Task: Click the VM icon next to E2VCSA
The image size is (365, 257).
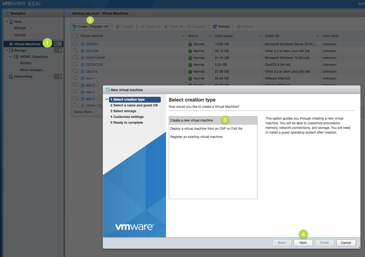Action: tap(82, 51)
